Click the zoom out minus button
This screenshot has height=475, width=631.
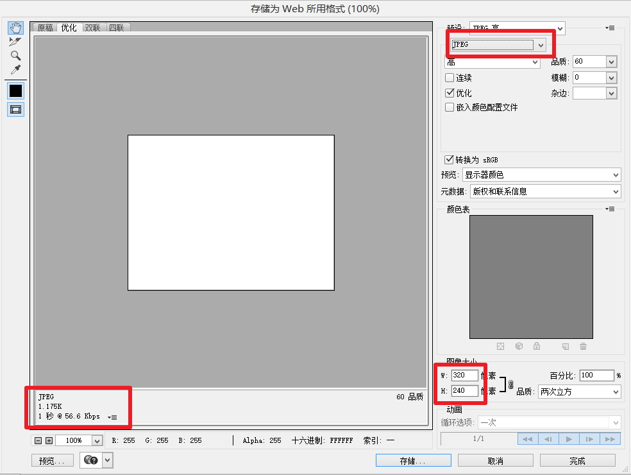coord(38,441)
